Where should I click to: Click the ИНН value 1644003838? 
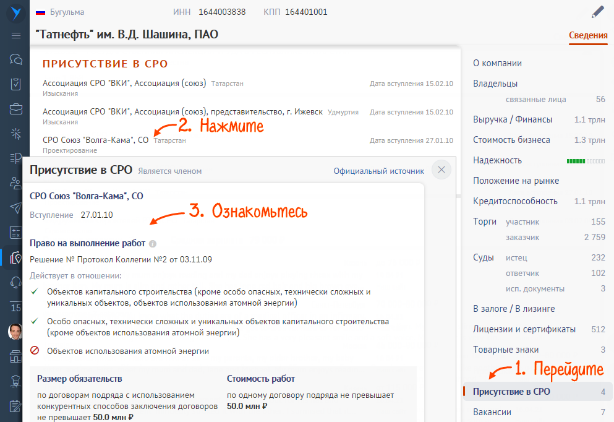point(222,12)
